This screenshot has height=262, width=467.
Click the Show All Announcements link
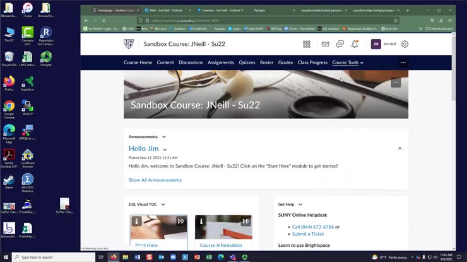tap(155, 180)
